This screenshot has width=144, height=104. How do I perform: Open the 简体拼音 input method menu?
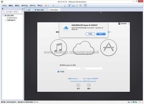click(x=124, y=24)
